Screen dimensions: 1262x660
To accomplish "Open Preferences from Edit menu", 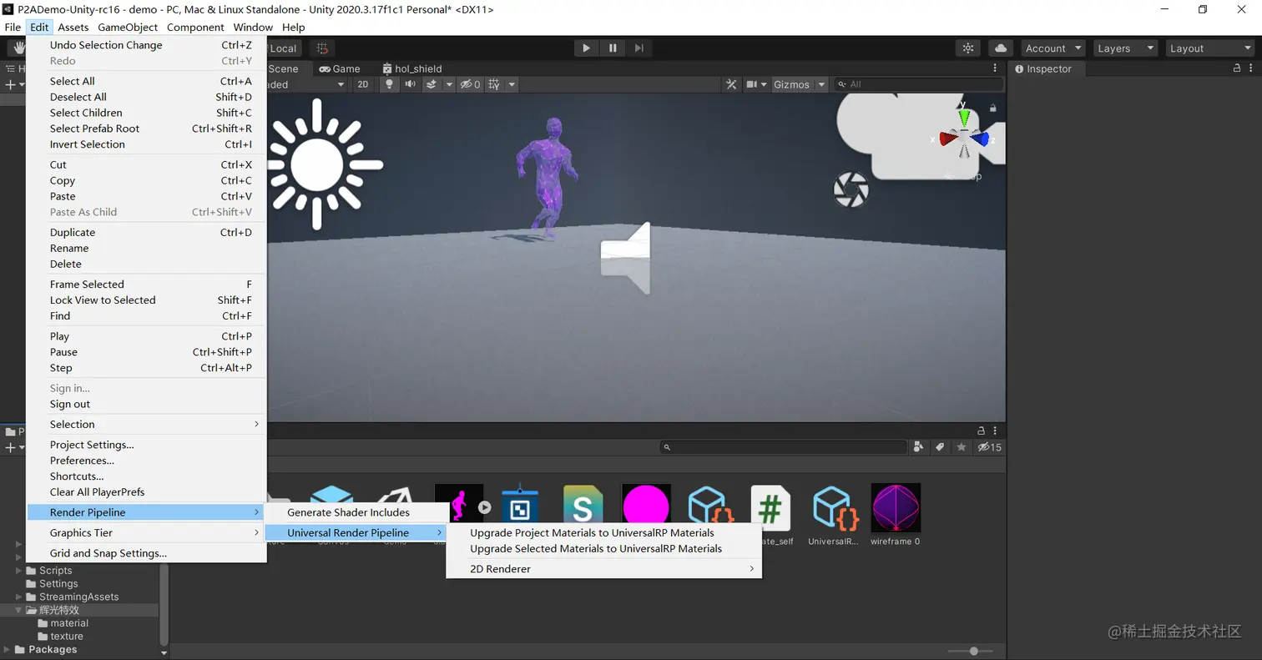I will tap(146, 461).
